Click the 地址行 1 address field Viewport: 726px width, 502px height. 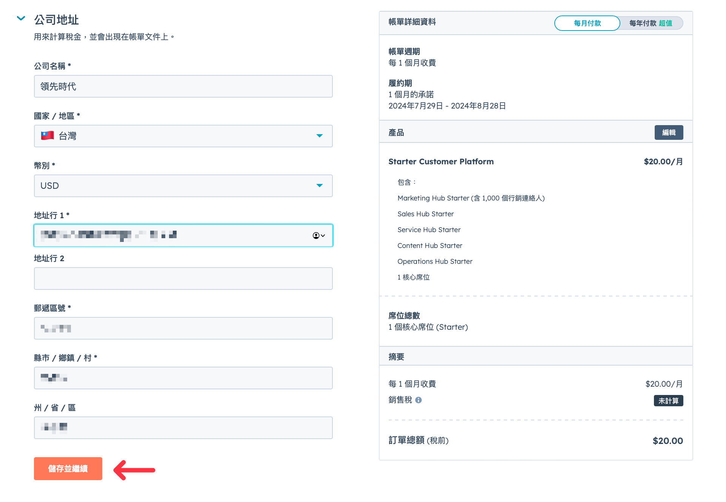click(x=183, y=236)
